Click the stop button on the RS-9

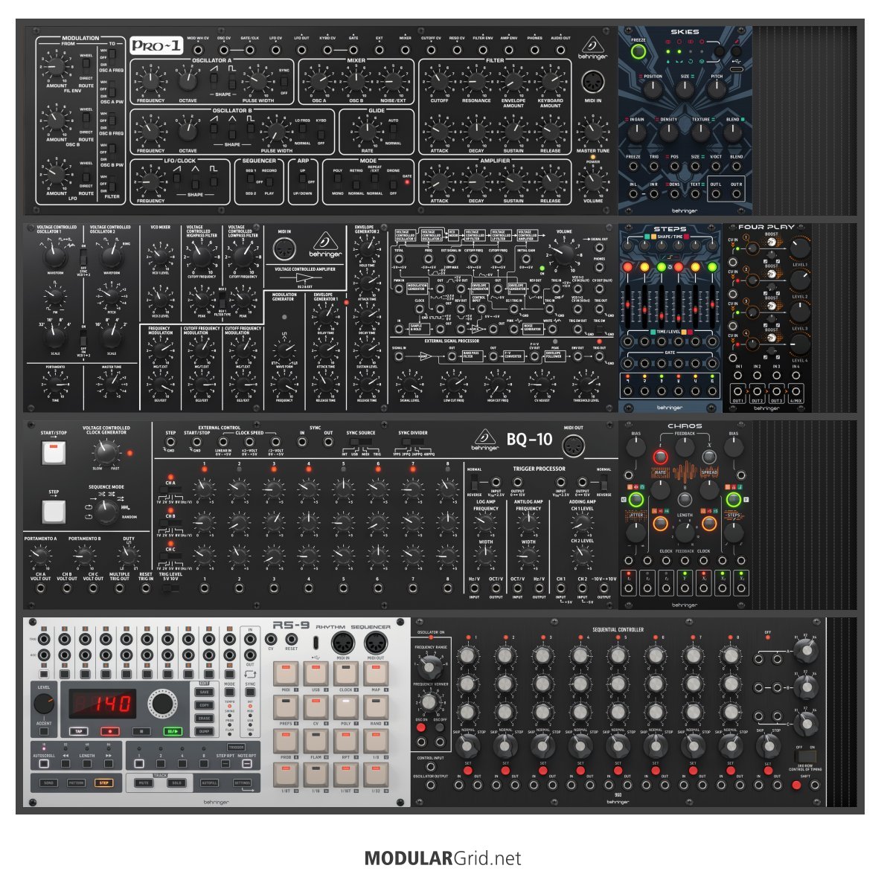[x=141, y=731]
